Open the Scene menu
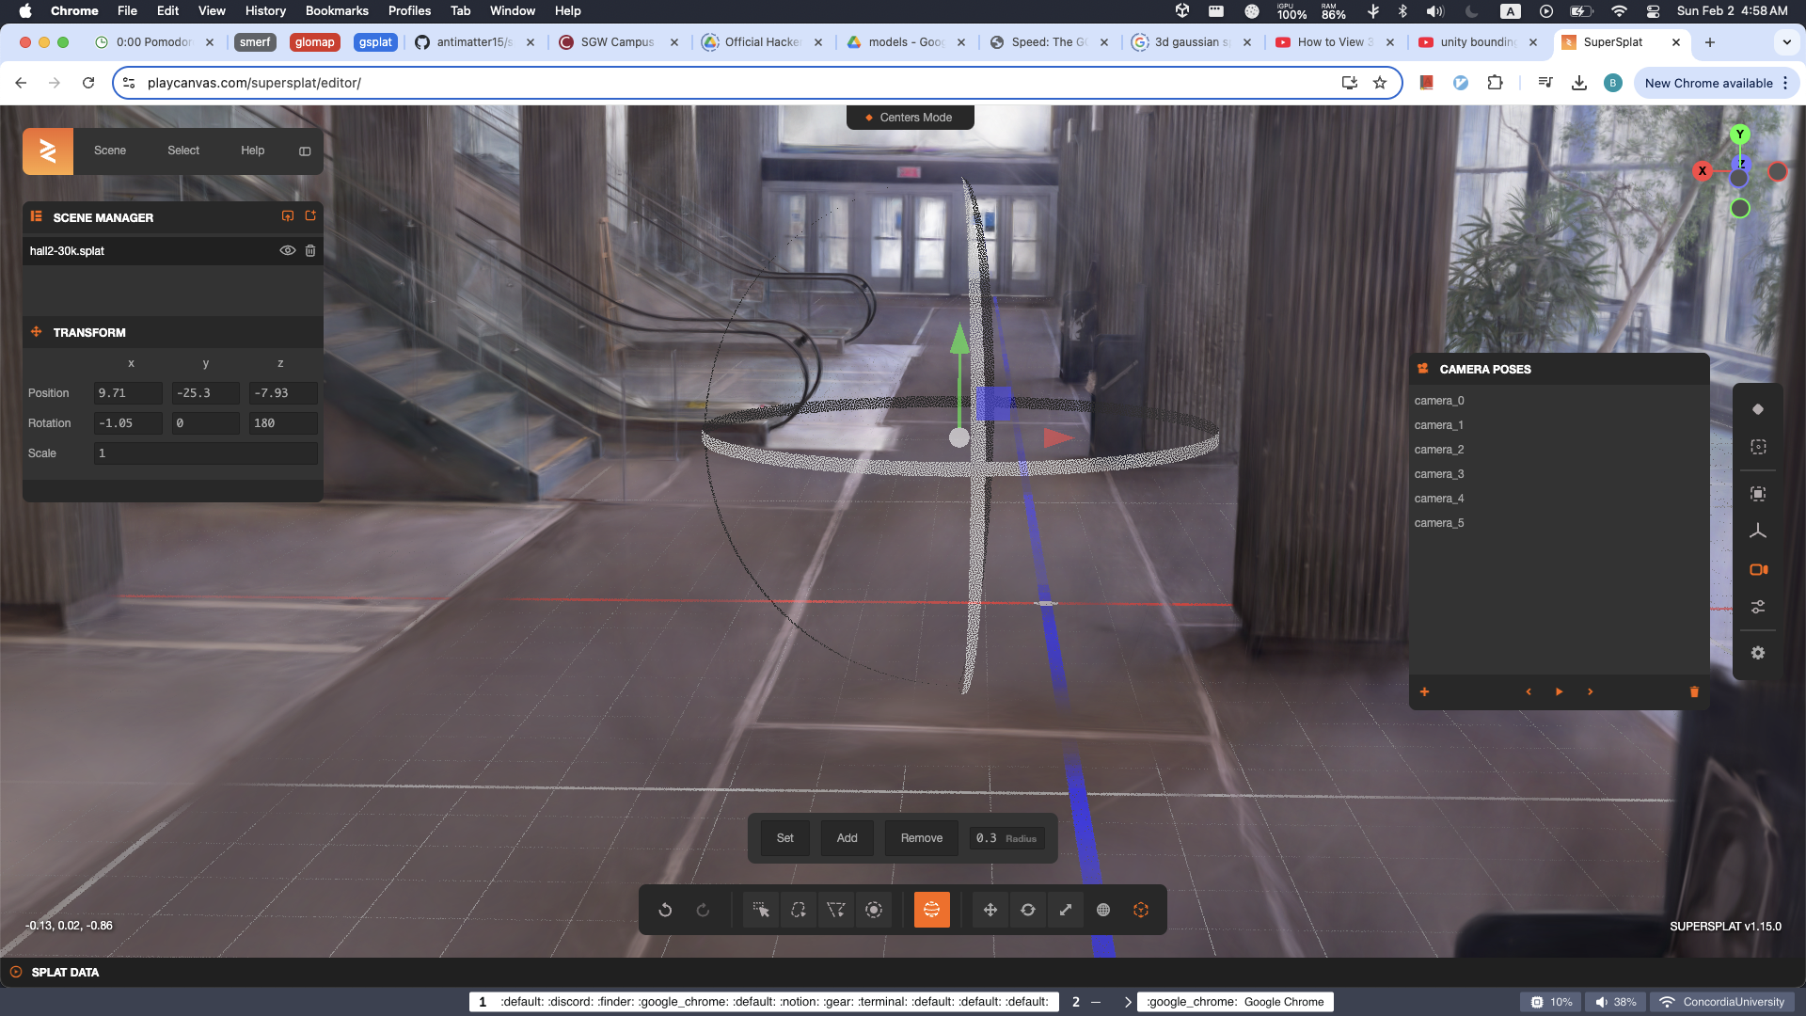1806x1016 pixels. coord(109,151)
